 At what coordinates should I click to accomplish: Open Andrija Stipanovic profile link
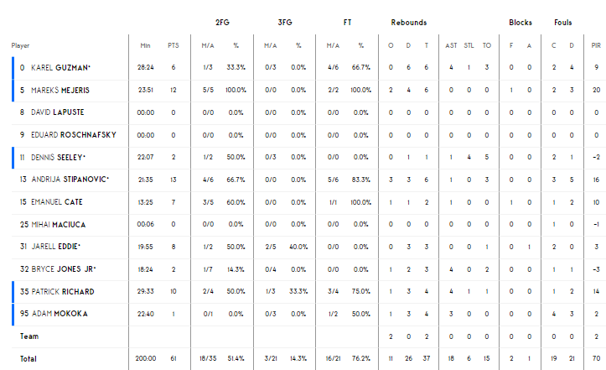point(70,180)
